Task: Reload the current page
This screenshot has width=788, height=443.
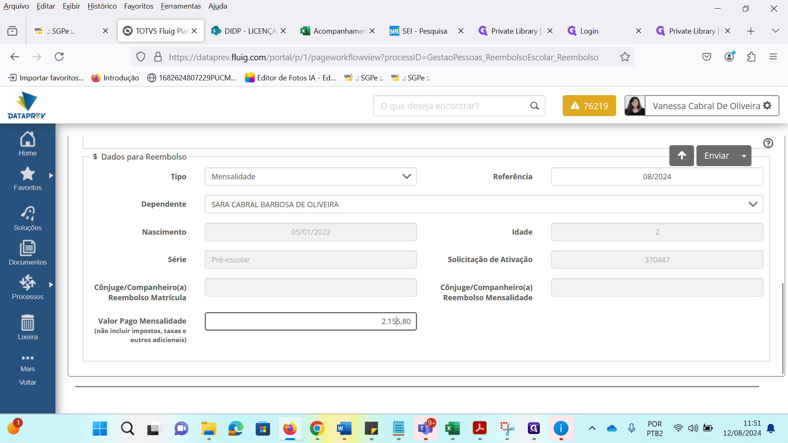Action: [59, 57]
